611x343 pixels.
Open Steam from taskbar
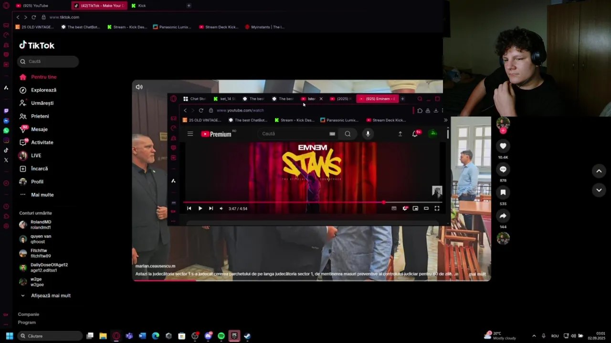click(247, 336)
